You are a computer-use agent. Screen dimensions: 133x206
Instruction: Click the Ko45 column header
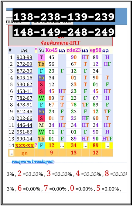click(51, 50)
